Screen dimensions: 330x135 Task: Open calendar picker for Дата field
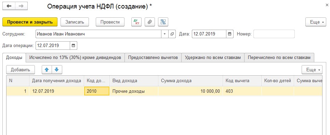pyautogui.click(x=229, y=34)
